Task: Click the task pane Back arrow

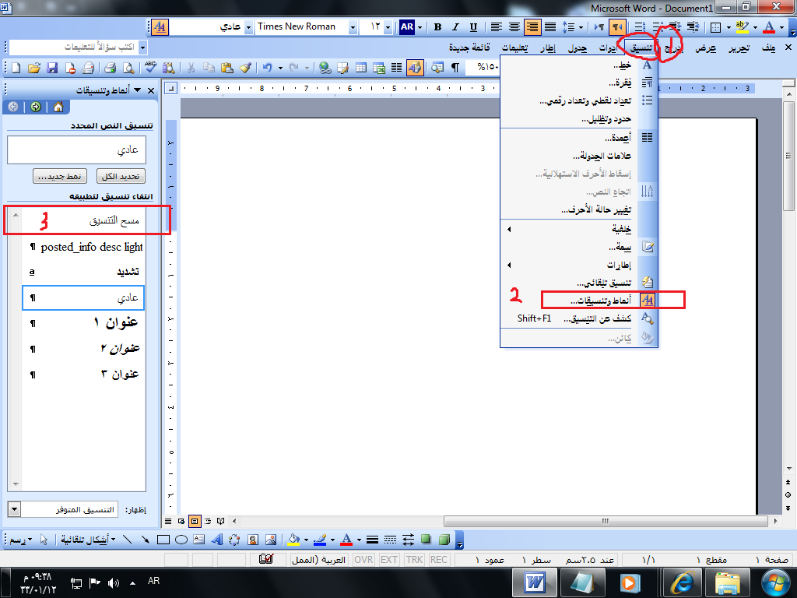Action: click(13, 107)
